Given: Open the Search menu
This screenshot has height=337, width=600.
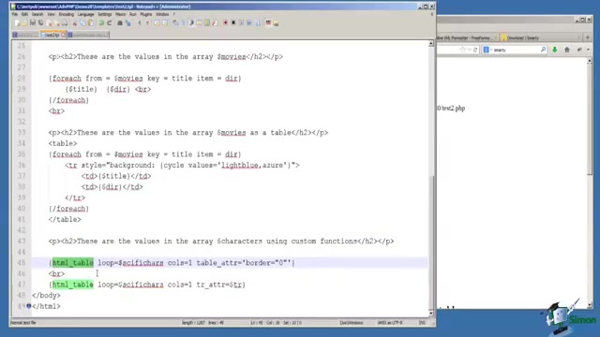Looking at the screenshot, I should 37,14.
